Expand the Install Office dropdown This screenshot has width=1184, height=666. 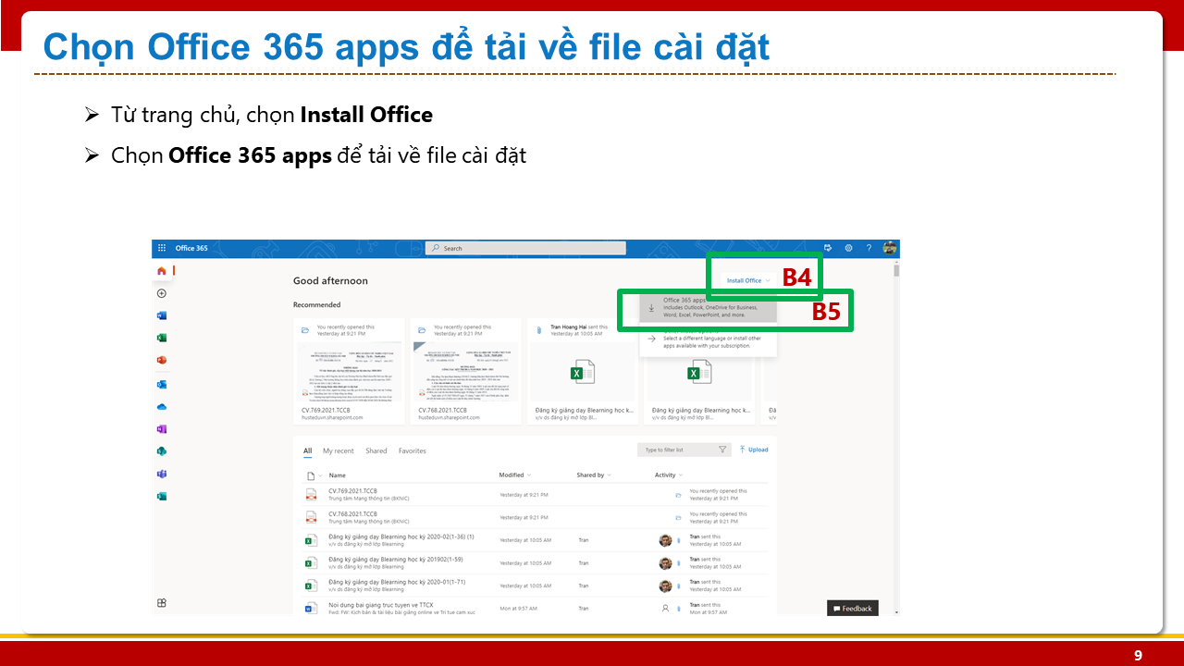[x=746, y=280]
